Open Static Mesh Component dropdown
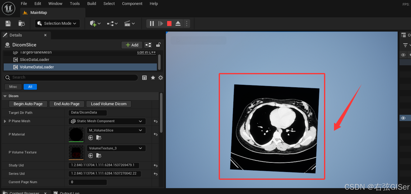 click(107, 121)
